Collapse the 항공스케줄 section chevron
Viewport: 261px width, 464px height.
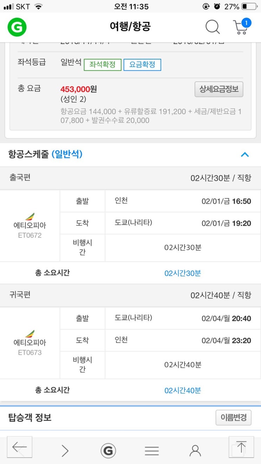245,154
